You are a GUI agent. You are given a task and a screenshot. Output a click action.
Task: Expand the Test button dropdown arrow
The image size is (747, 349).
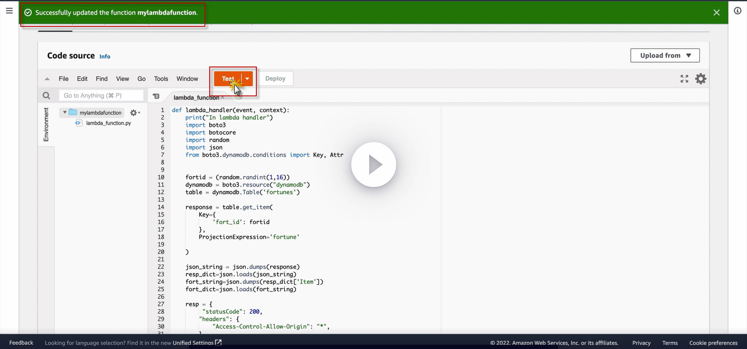click(247, 79)
